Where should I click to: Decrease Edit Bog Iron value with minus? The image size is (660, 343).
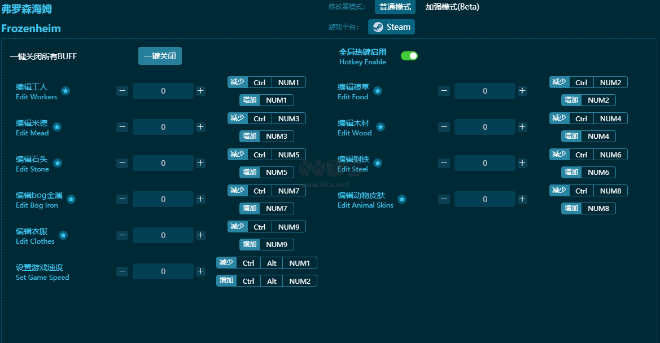tap(122, 199)
